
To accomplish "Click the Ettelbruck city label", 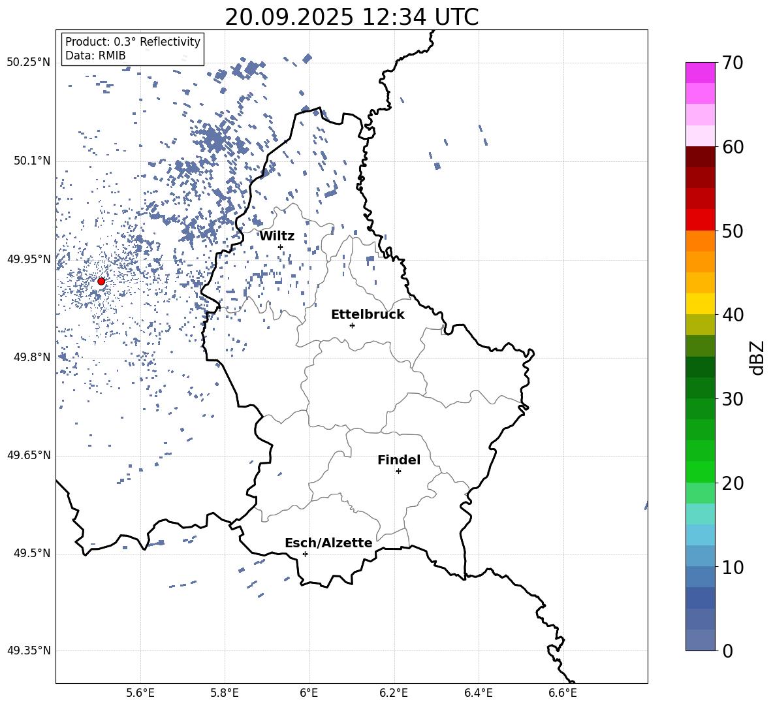I will click(368, 315).
